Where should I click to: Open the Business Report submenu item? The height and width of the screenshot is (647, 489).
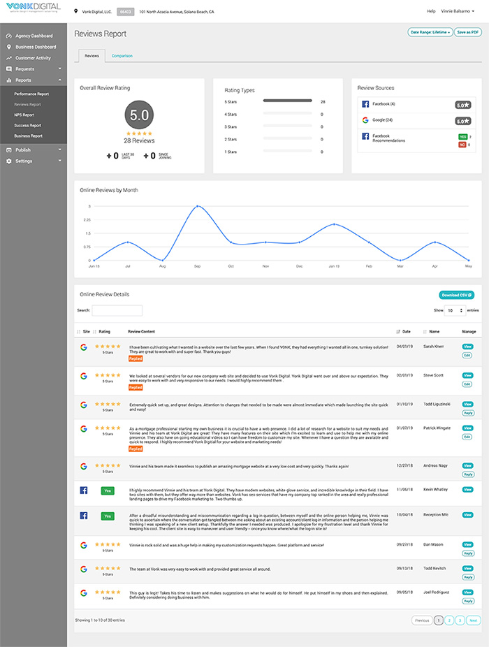click(28, 136)
